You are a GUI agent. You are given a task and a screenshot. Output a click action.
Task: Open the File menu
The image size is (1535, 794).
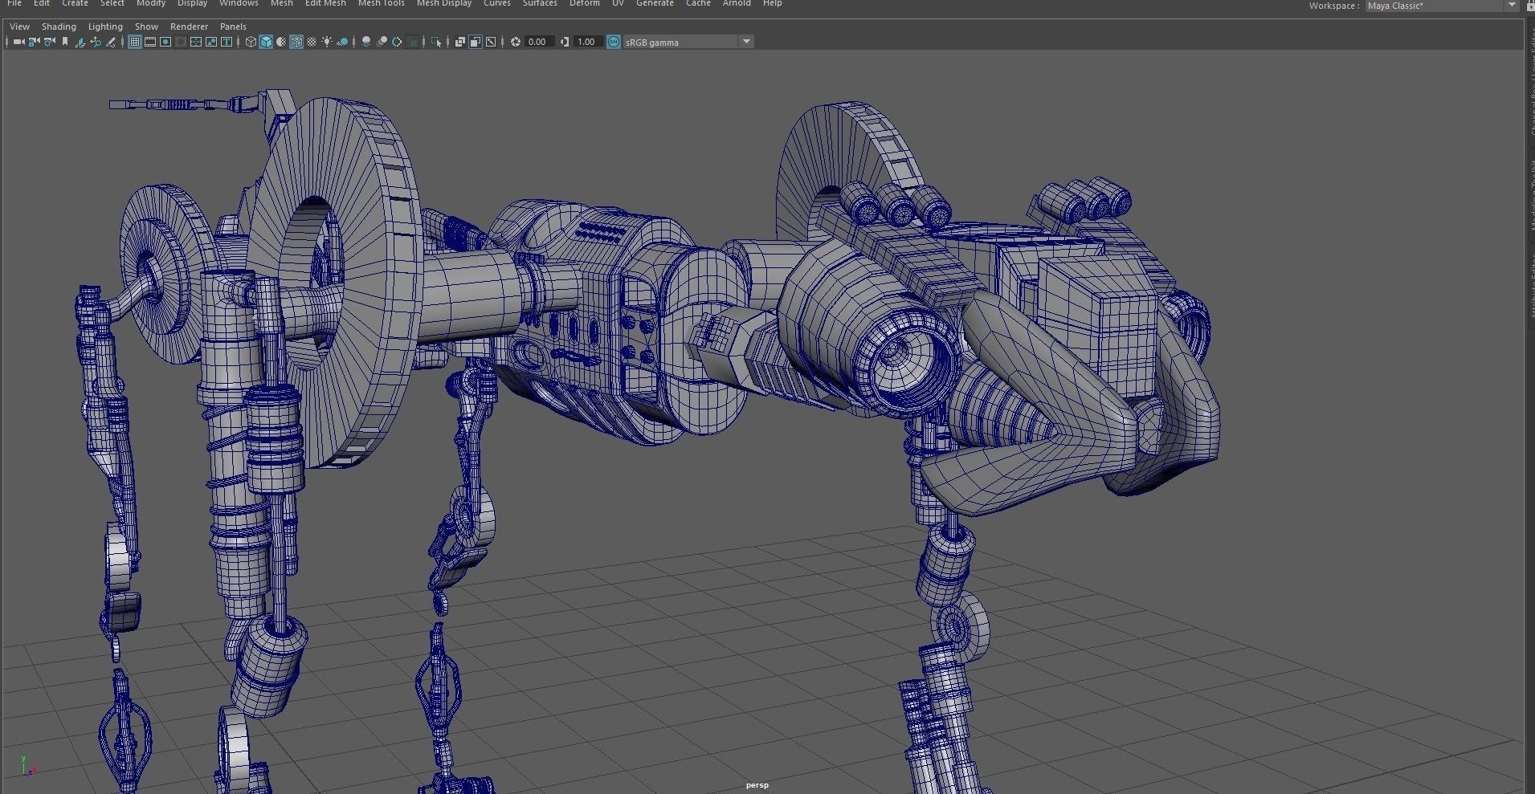click(x=14, y=3)
